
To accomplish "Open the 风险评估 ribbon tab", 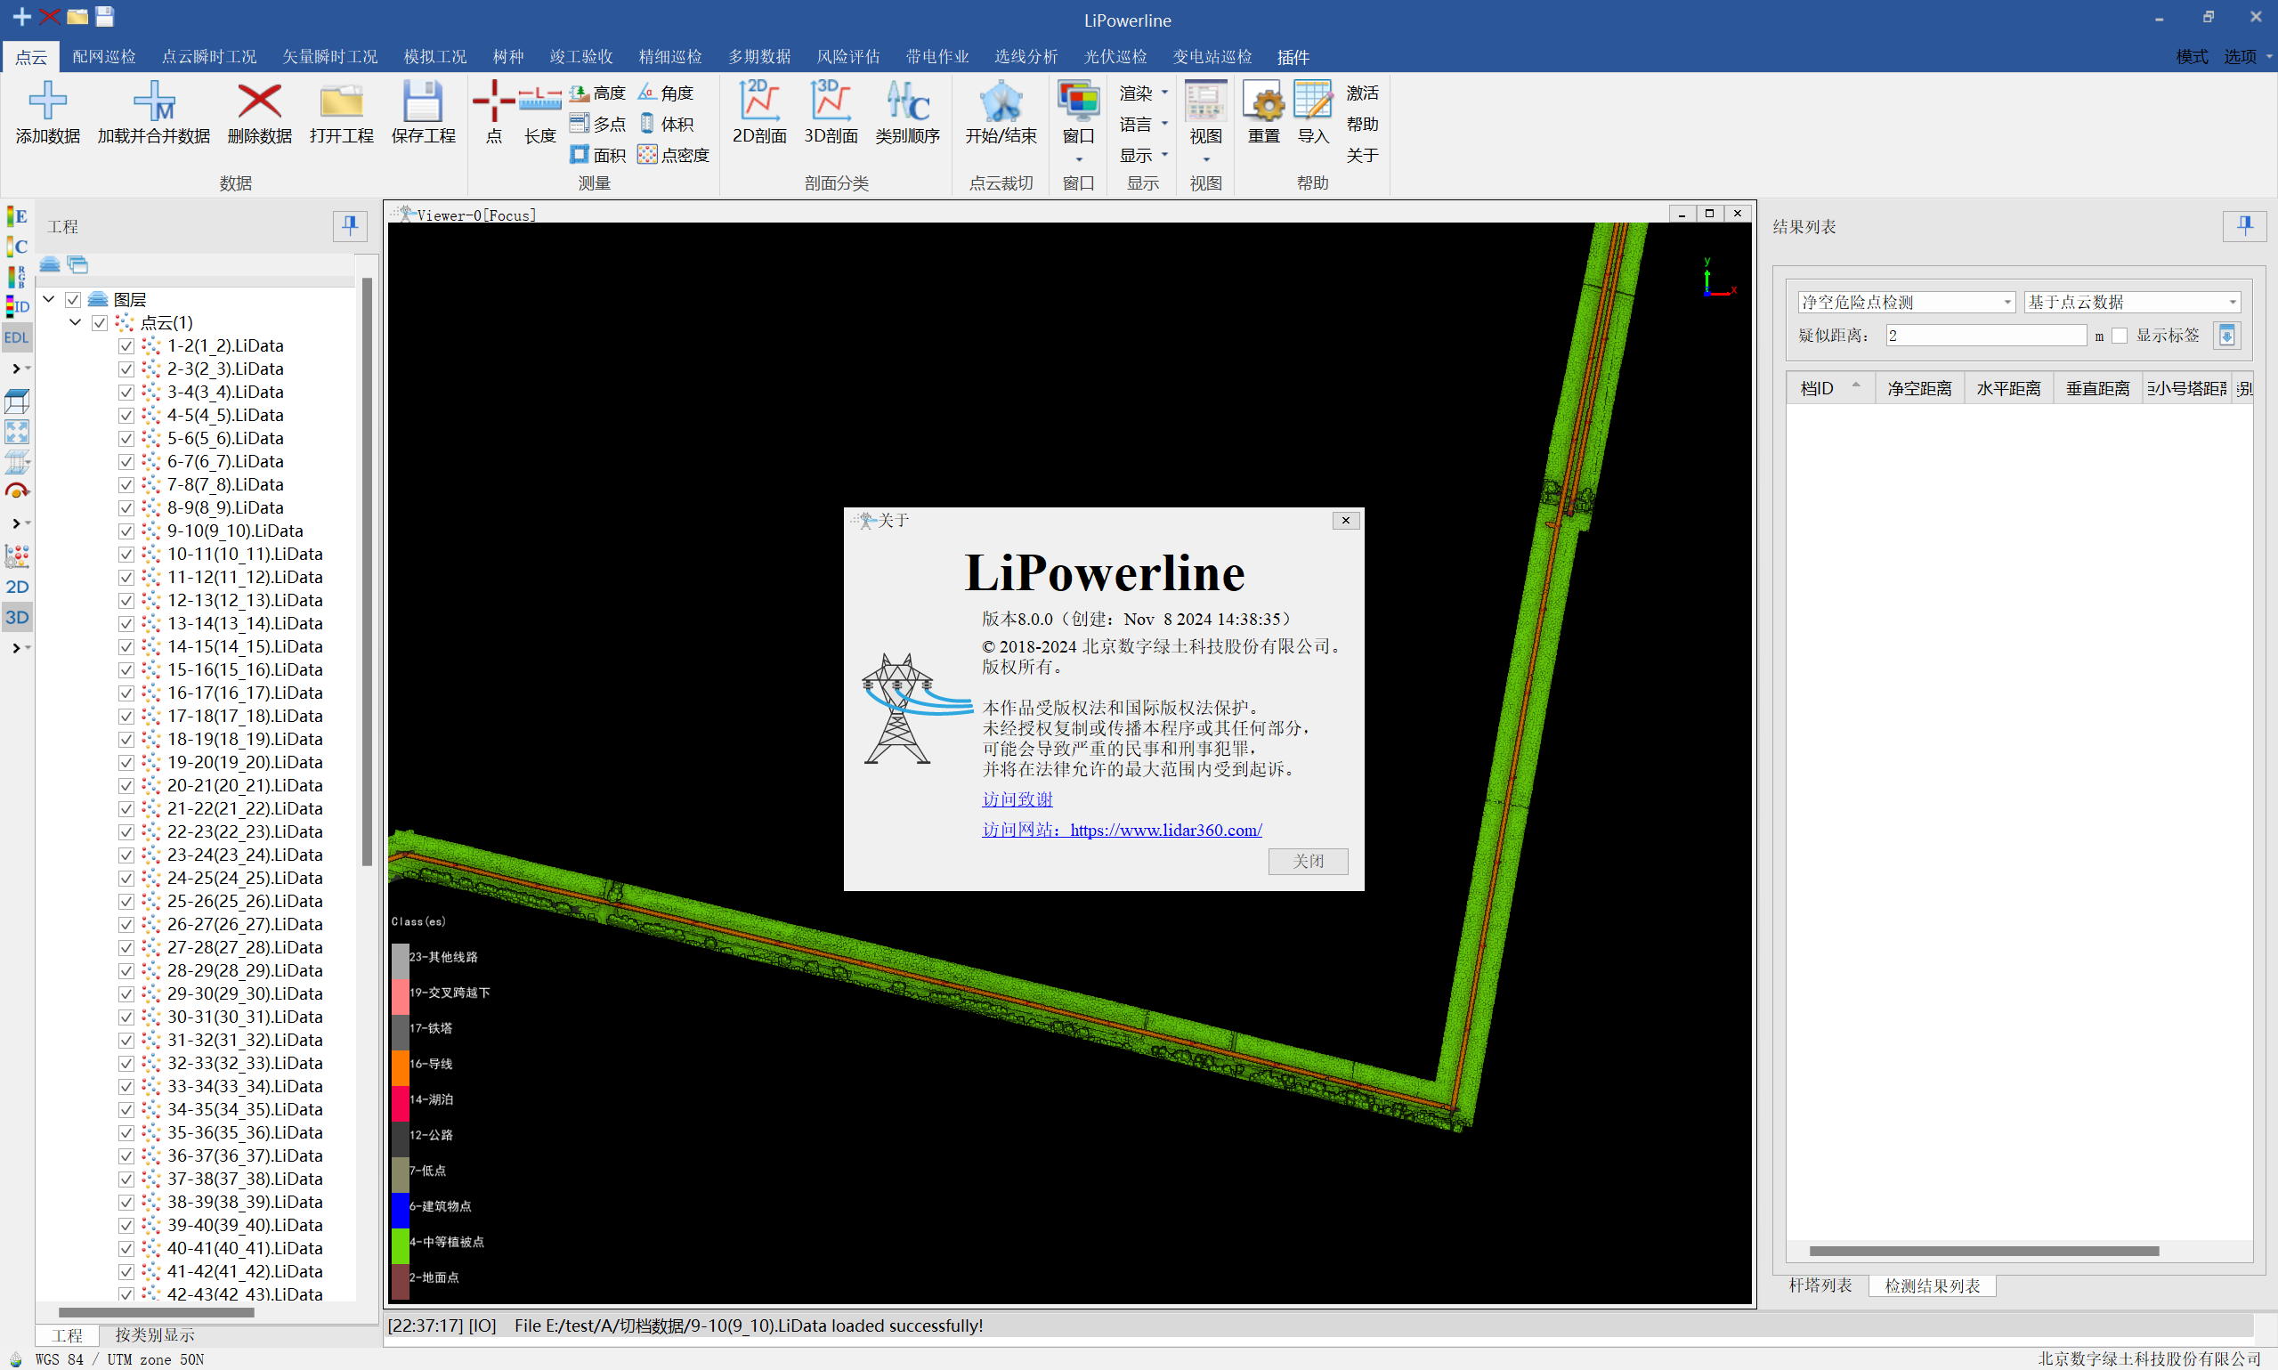I will (847, 57).
